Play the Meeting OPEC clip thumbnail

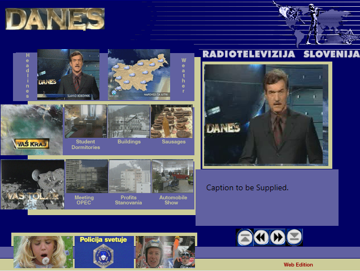click(x=87, y=176)
